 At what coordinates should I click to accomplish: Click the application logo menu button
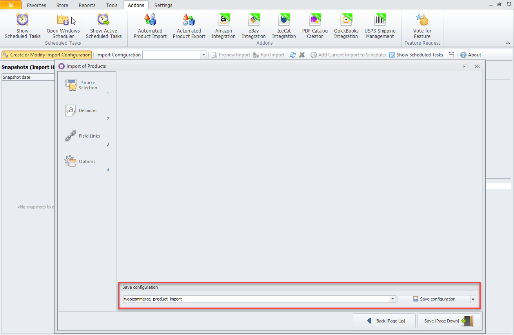[x=11, y=5]
